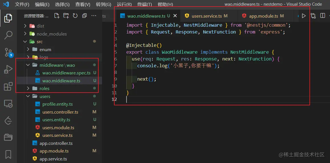Open Source Control view with 9 badge
The image size is (330, 163).
9,52
